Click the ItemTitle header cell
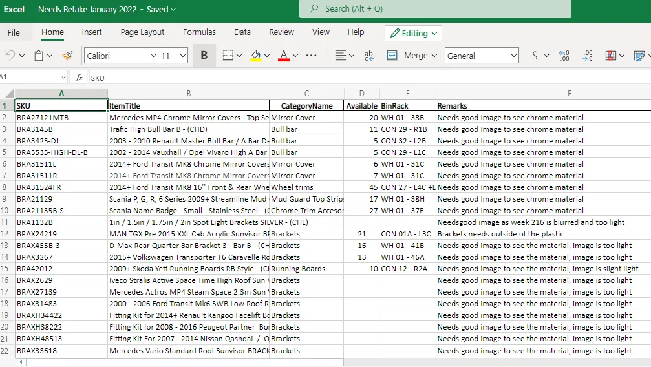This screenshot has width=651, height=367. click(189, 106)
